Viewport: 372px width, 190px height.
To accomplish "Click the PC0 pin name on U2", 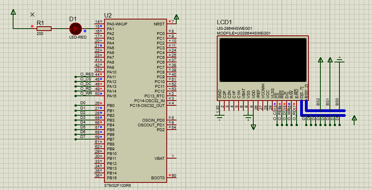I will (161, 33).
